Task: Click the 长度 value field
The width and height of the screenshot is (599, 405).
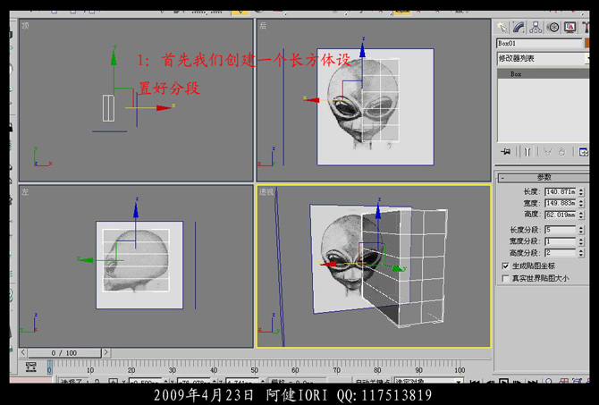Action: click(560, 192)
